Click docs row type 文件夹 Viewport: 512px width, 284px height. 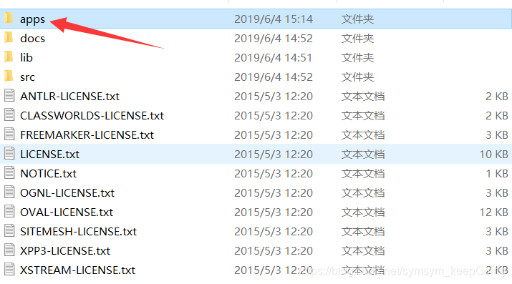tap(357, 39)
